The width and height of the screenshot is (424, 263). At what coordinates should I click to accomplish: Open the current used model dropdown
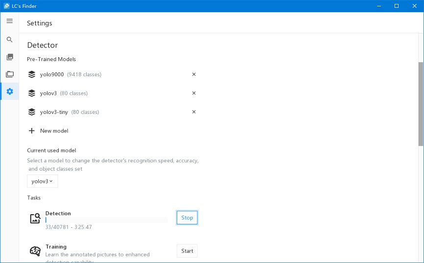pos(43,181)
